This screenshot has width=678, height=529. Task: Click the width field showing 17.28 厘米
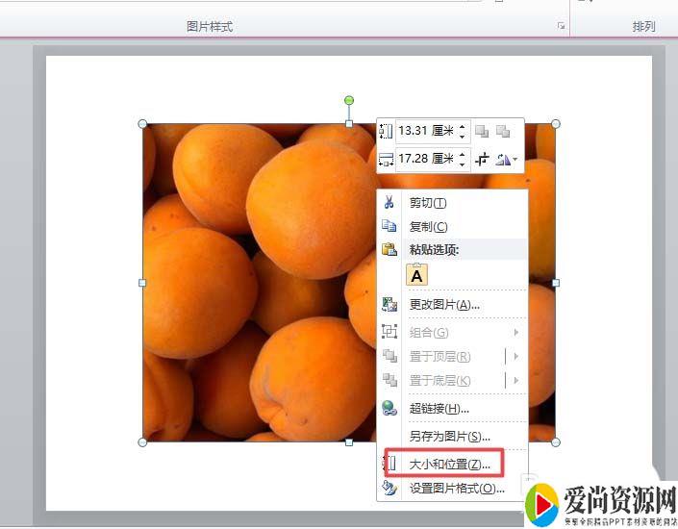coord(425,159)
